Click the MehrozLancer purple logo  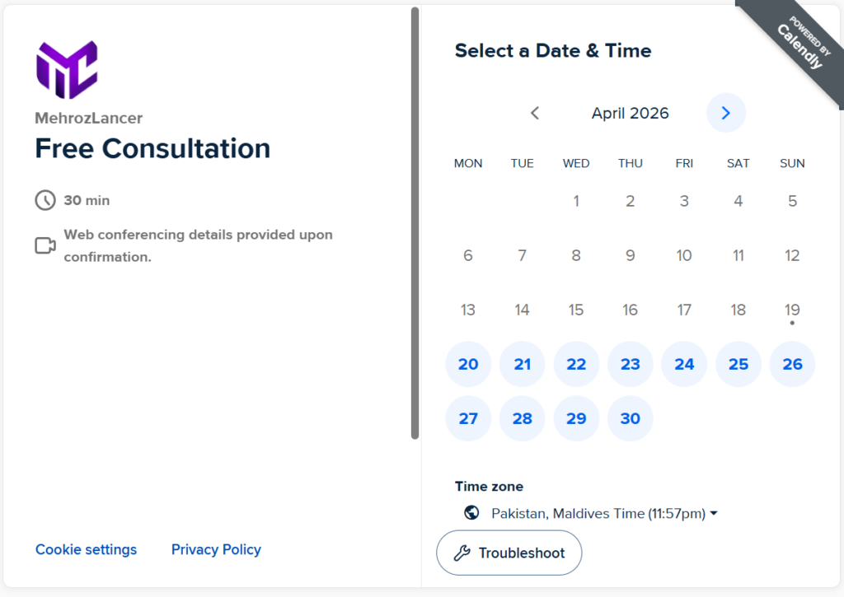pyautogui.click(x=67, y=70)
